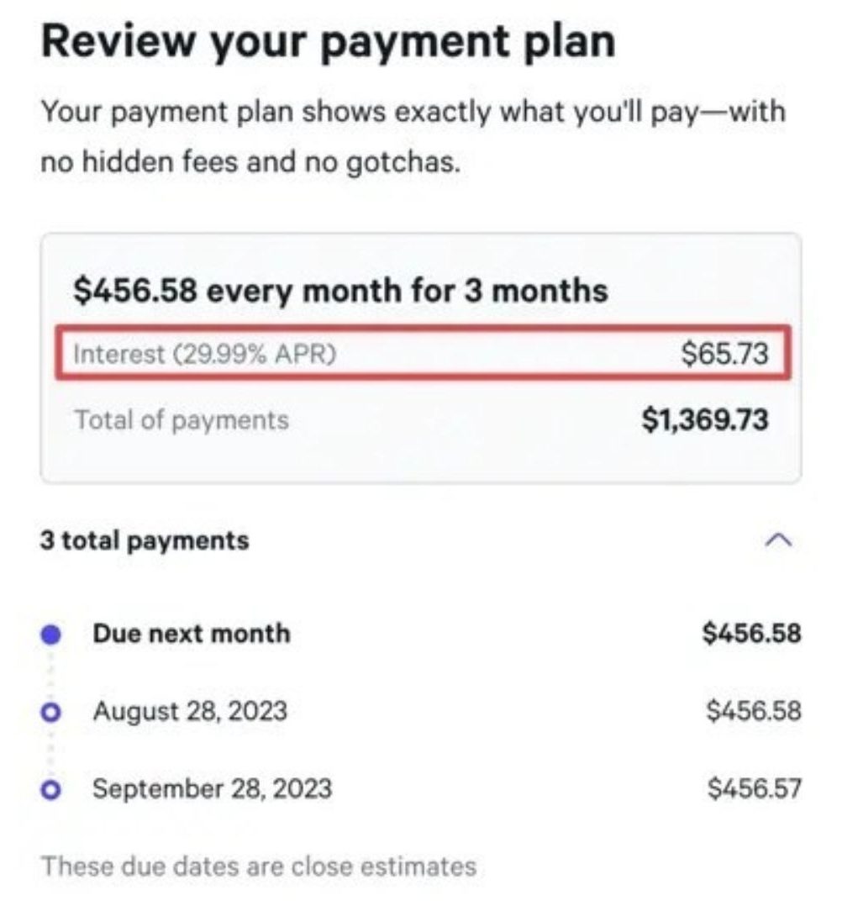This screenshot has height=906, width=842.
Task: Select the circle icon beside September 28, 2023
Action: (x=53, y=789)
